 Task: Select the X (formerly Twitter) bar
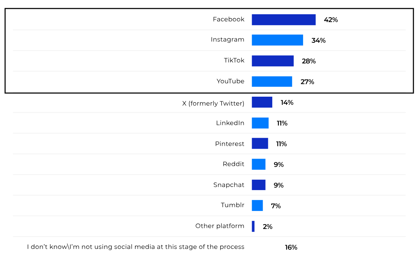[x=262, y=102]
